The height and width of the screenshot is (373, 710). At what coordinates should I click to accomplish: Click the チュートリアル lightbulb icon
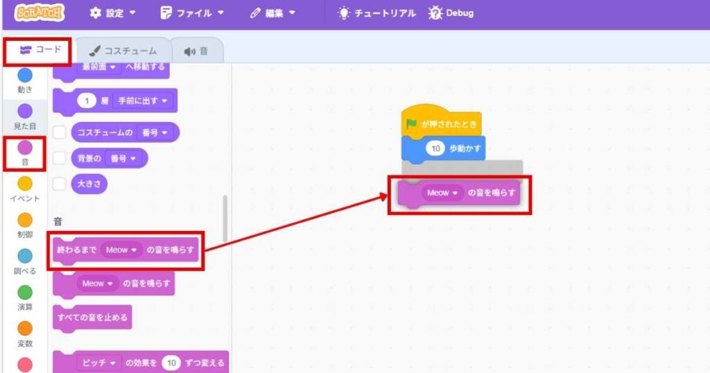point(344,13)
